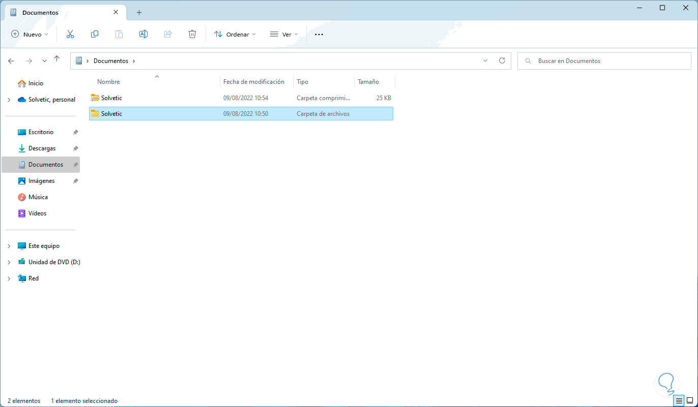Go back with the left arrow
This screenshot has height=407, width=698.
[12, 60]
